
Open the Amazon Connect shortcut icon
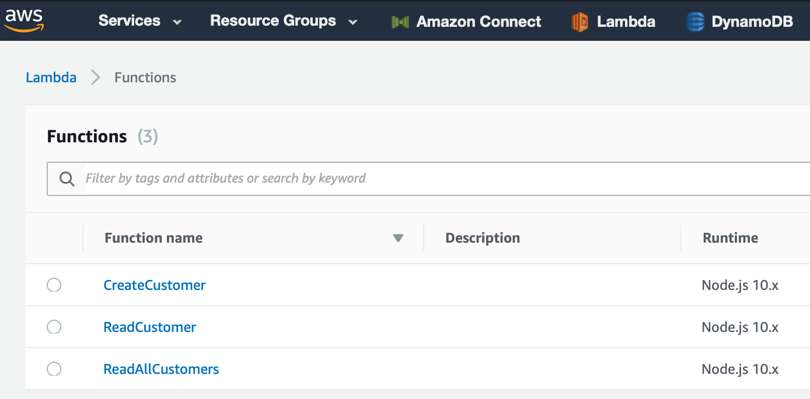(400, 22)
